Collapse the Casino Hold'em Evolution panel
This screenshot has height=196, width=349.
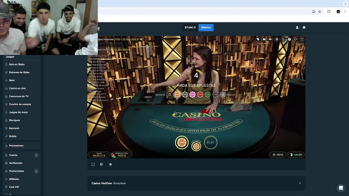(300, 183)
